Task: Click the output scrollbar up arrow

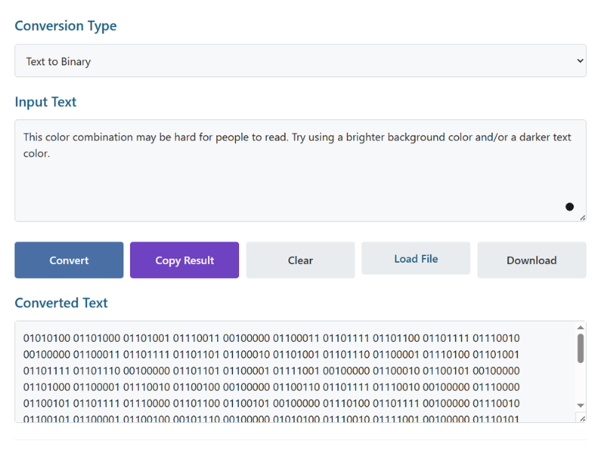Action: click(580, 328)
